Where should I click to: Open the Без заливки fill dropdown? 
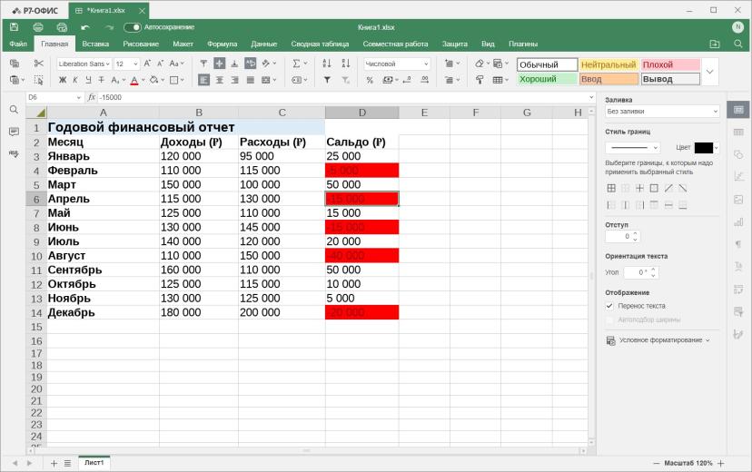coord(662,111)
